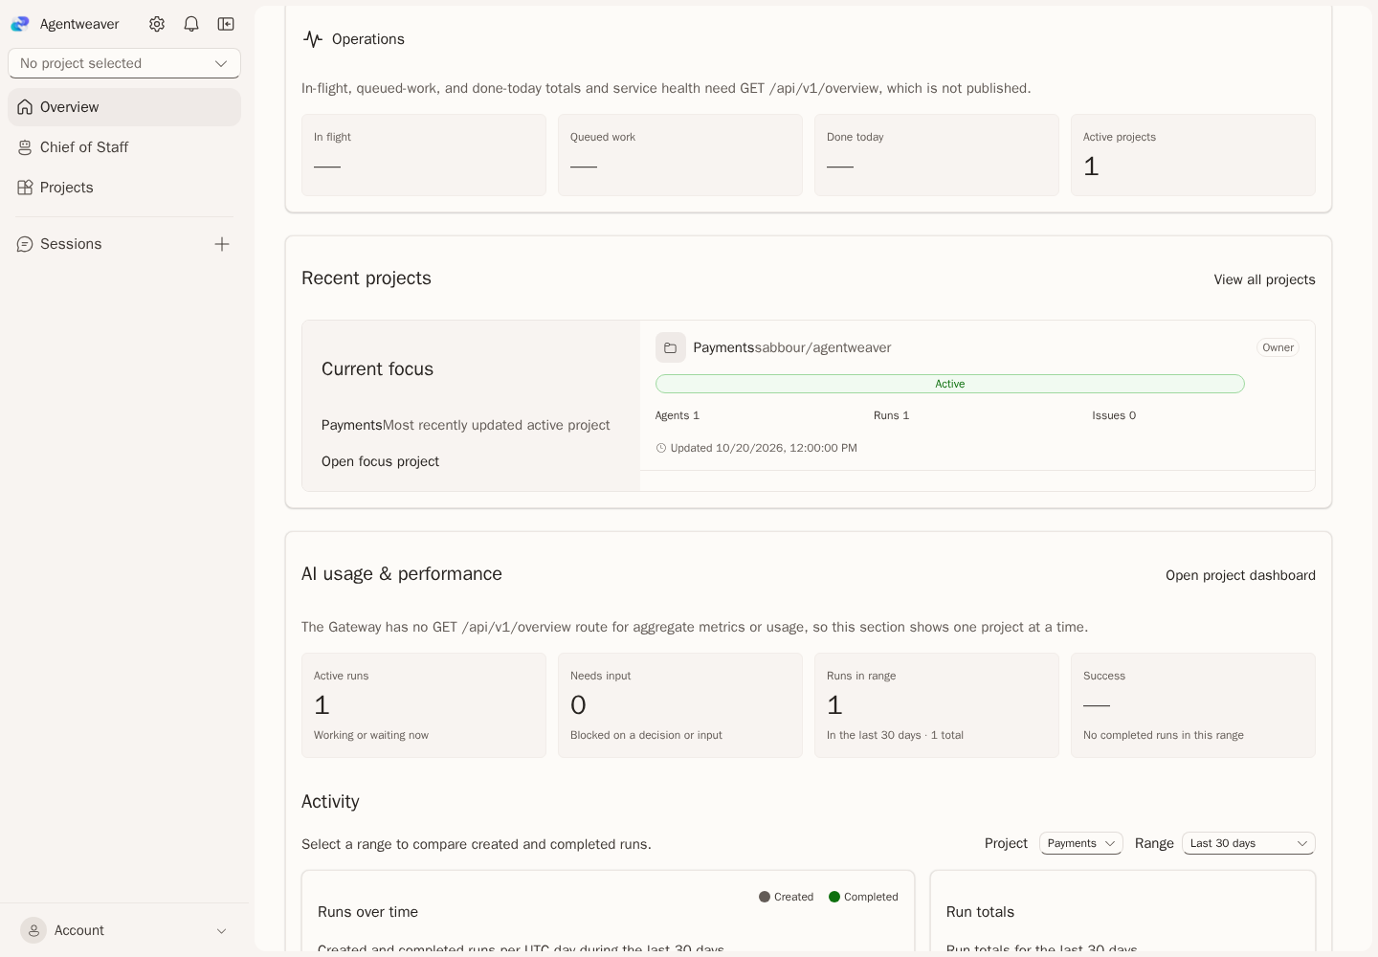Click View all projects link
Viewport: 1378px width, 957px height.
pos(1264,279)
